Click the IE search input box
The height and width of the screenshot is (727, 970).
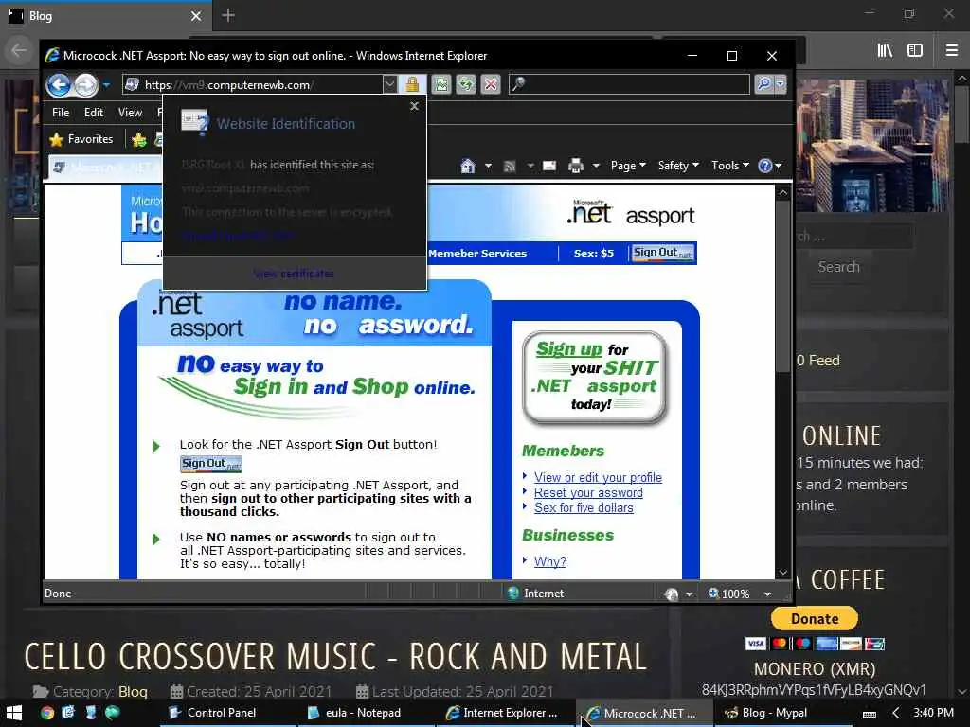[x=630, y=84]
